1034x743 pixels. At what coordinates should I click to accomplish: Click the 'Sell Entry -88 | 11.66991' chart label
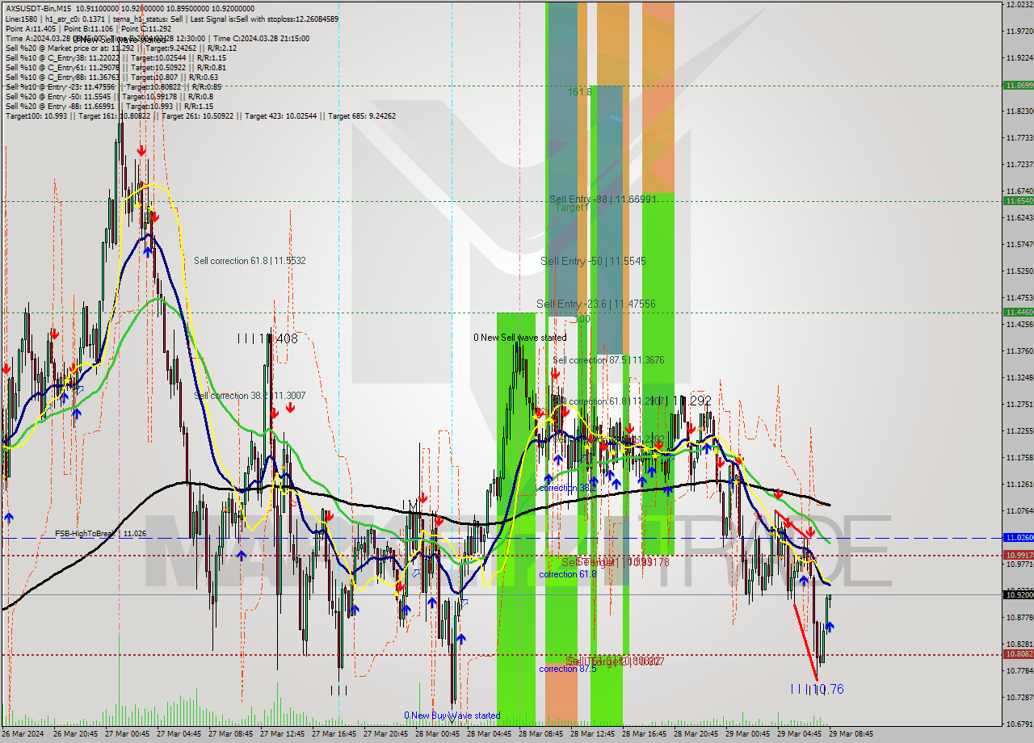pyautogui.click(x=602, y=199)
